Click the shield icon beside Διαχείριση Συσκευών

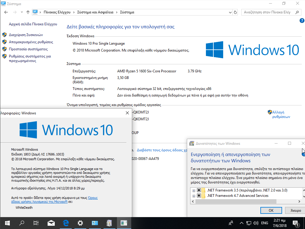point(4,35)
